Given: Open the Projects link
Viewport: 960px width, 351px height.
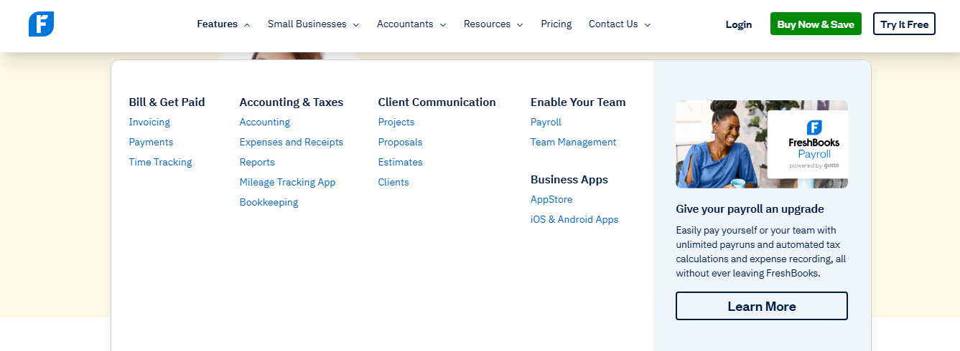Looking at the screenshot, I should [396, 122].
